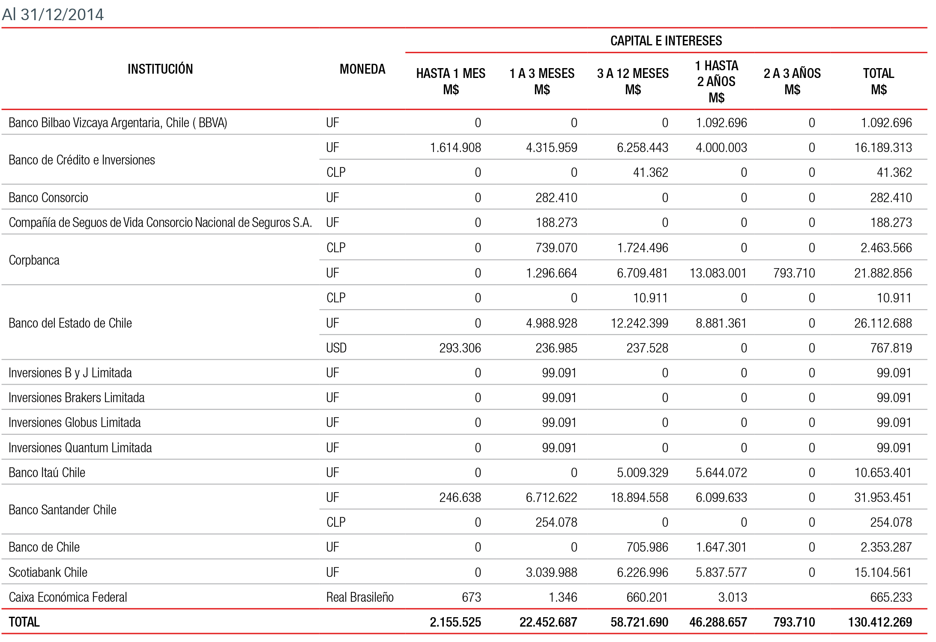Click the value '739.070'
This screenshot has height=642, width=936.
556,248
